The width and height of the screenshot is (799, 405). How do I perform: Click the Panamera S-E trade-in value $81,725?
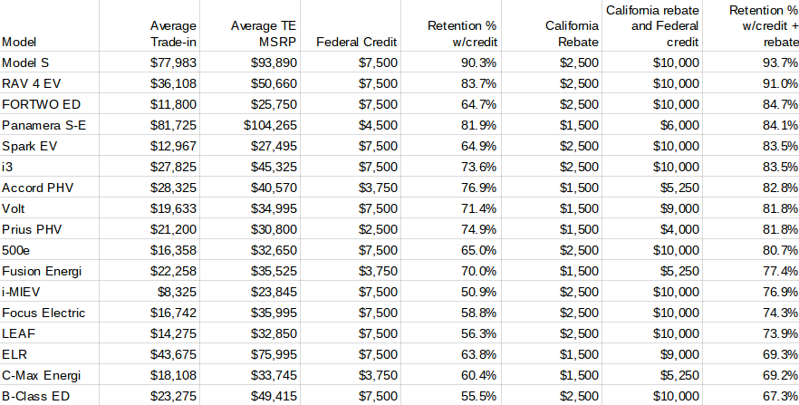[x=149, y=125]
